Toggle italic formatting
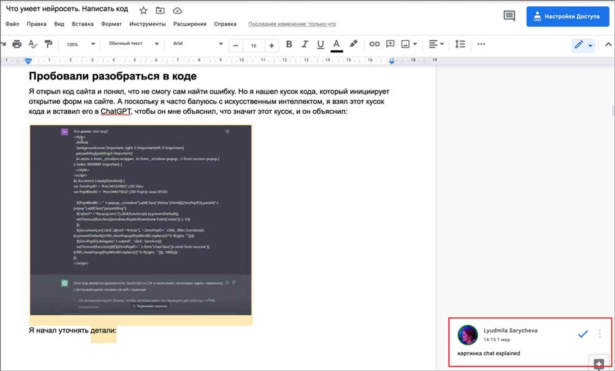 point(304,44)
